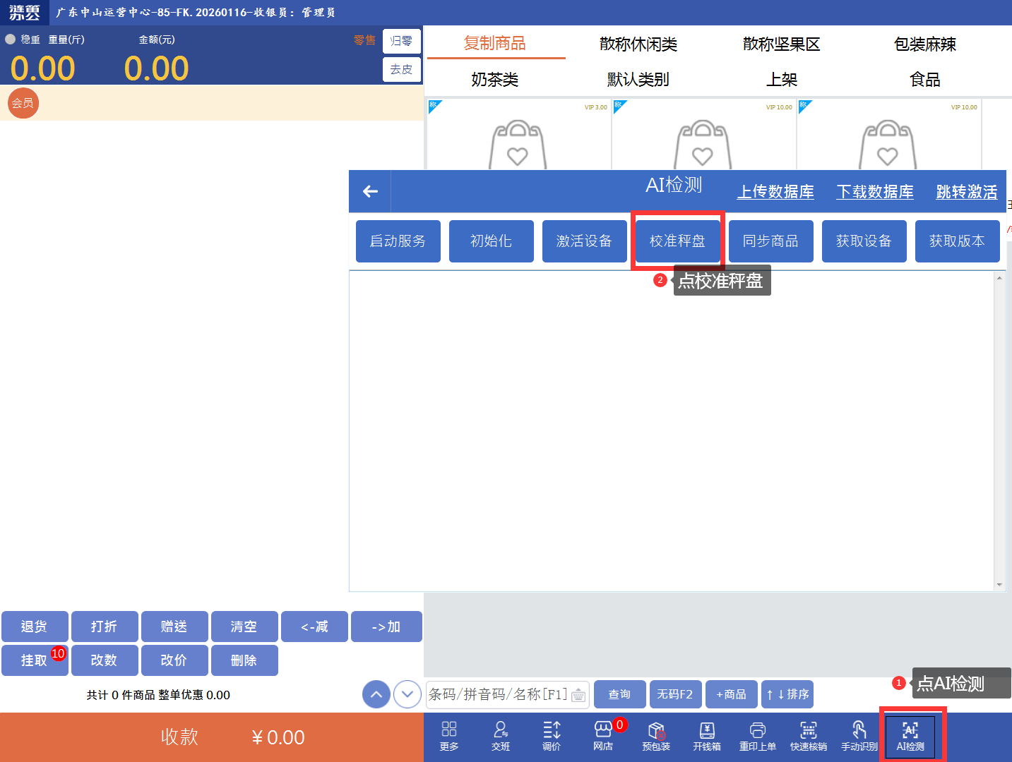Open the 上传数据库 upload database link
The width and height of the screenshot is (1012, 762).
775,192
